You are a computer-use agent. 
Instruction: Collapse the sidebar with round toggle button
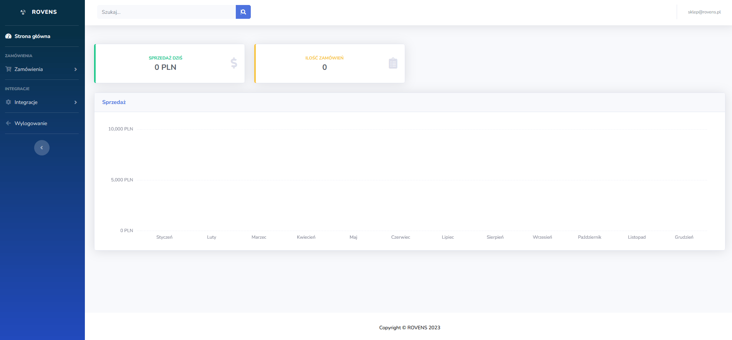[42, 148]
